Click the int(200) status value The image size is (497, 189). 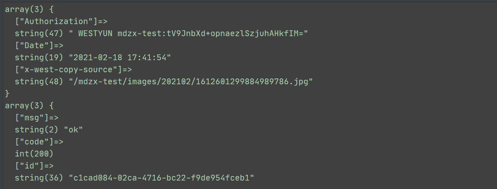coord(34,154)
